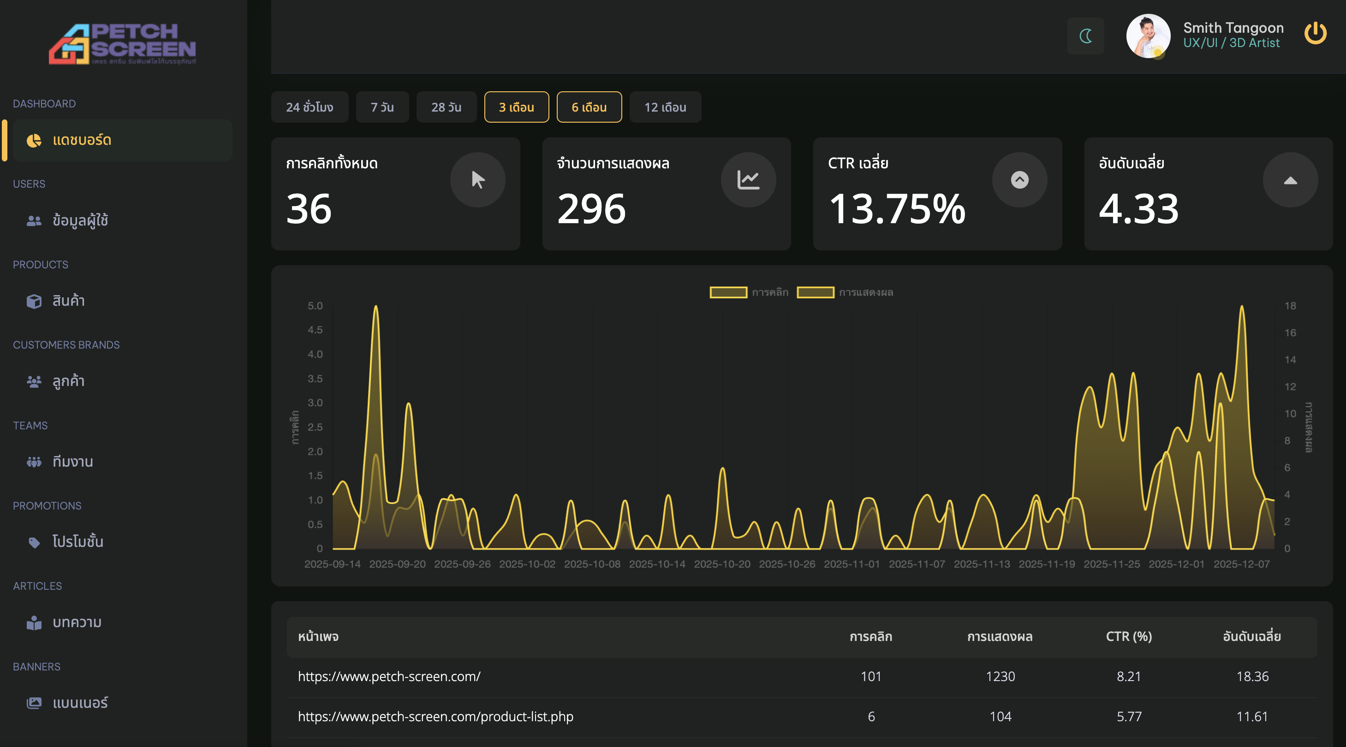The height and width of the screenshot is (747, 1346).
Task: Open บทความ articles menu item
Action: [77, 622]
